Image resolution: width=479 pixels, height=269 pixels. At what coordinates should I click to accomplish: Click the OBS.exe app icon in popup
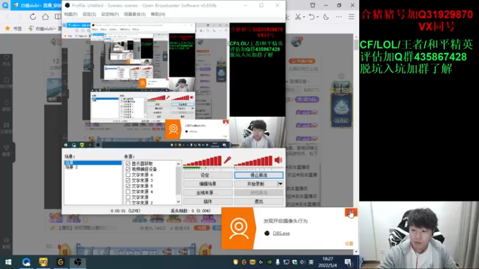pos(267,233)
